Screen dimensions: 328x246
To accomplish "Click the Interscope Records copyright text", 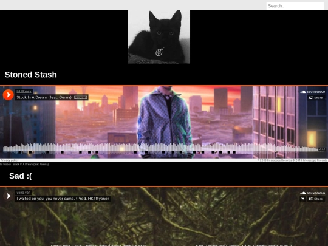I will coord(292,160).
